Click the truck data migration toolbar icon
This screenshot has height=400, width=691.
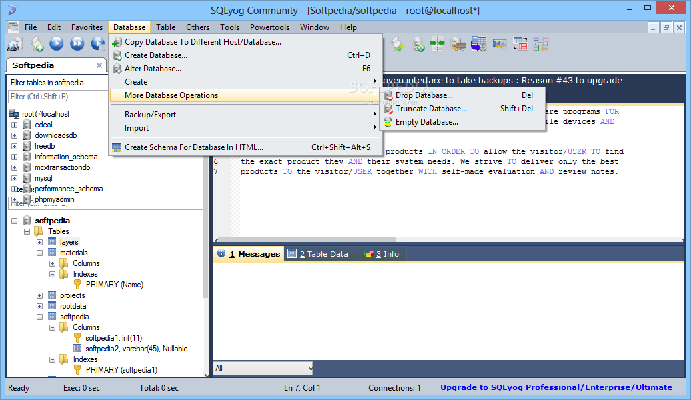click(x=458, y=44)
